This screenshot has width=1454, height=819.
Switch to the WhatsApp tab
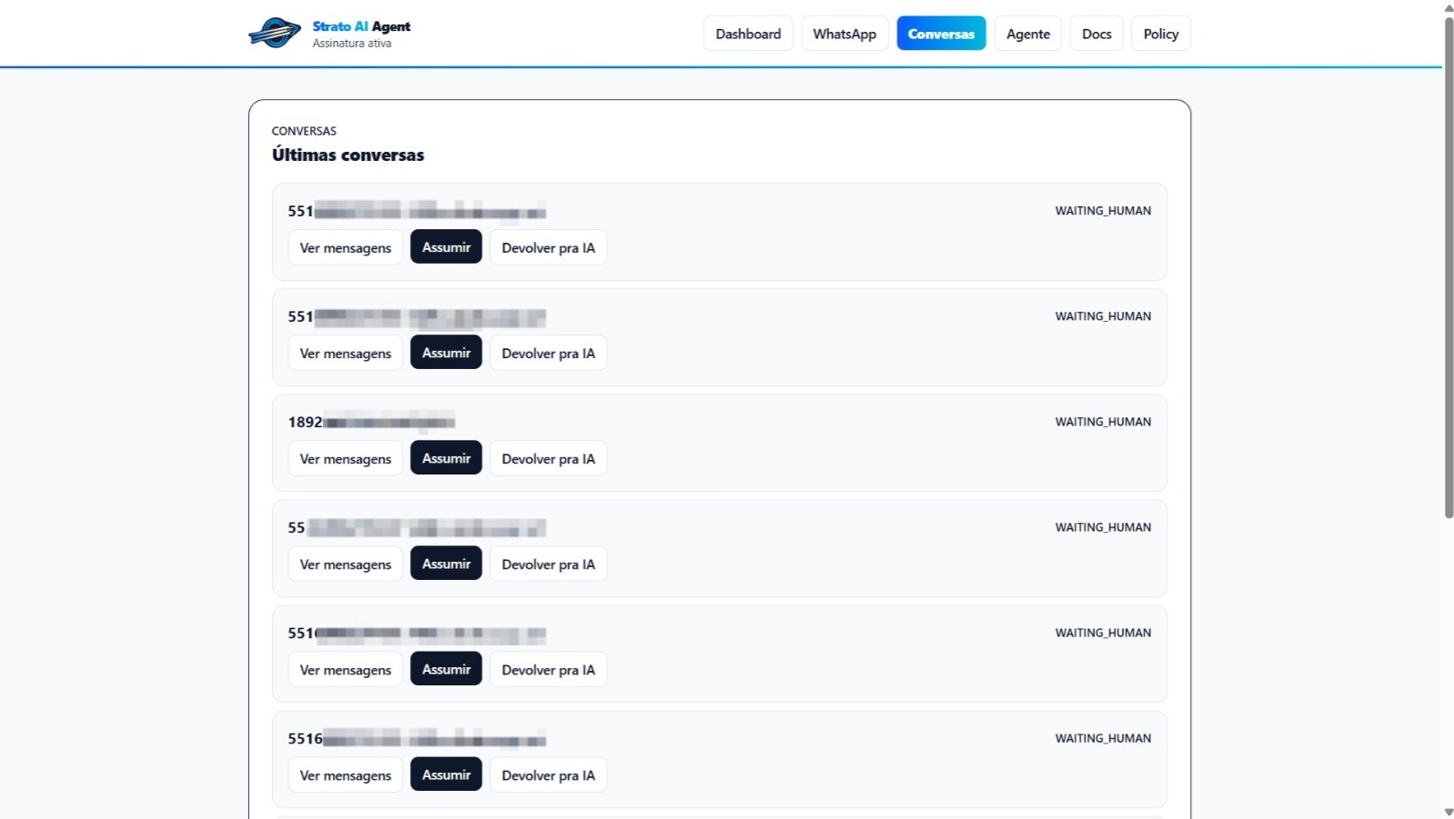[844, 34]
